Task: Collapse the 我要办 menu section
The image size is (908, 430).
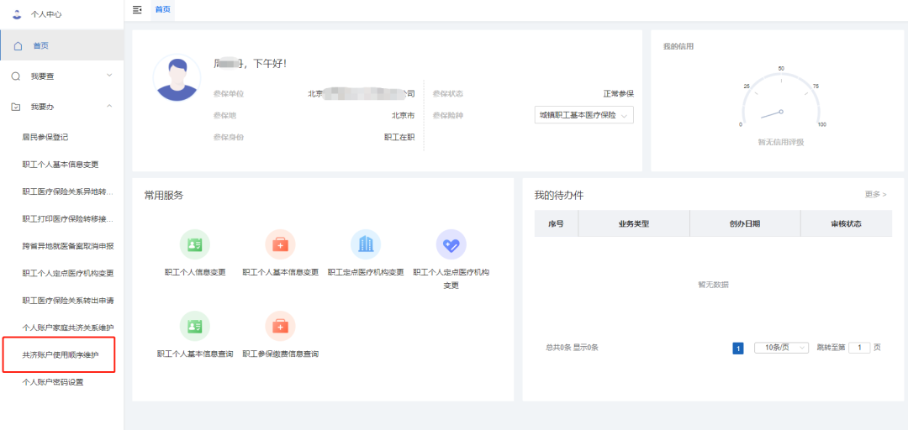Action: coord(62,107)
